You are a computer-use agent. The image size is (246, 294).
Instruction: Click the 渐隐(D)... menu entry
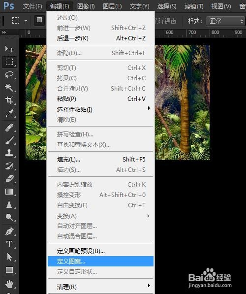coord(100,53)
